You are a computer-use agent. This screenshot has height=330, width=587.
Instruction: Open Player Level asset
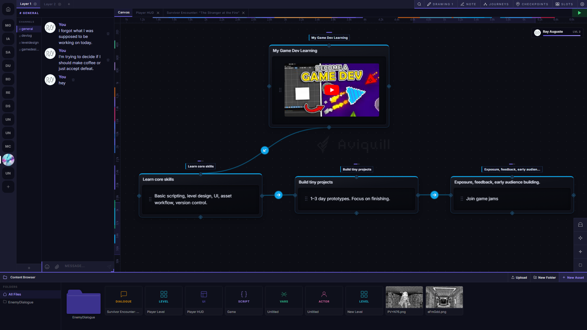(x=164, y=301)
